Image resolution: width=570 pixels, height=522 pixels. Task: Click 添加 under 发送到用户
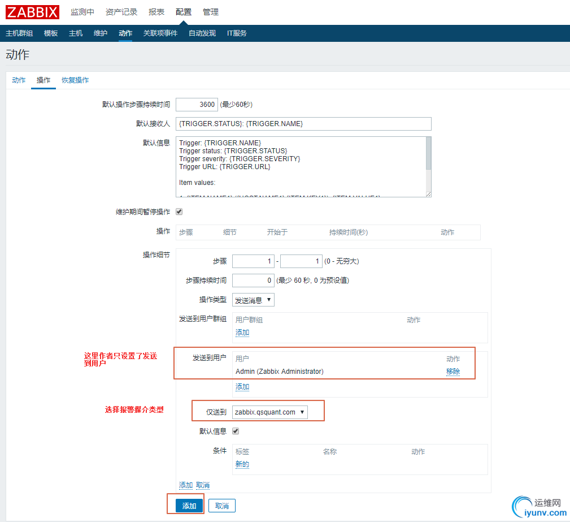click(242, 387)
